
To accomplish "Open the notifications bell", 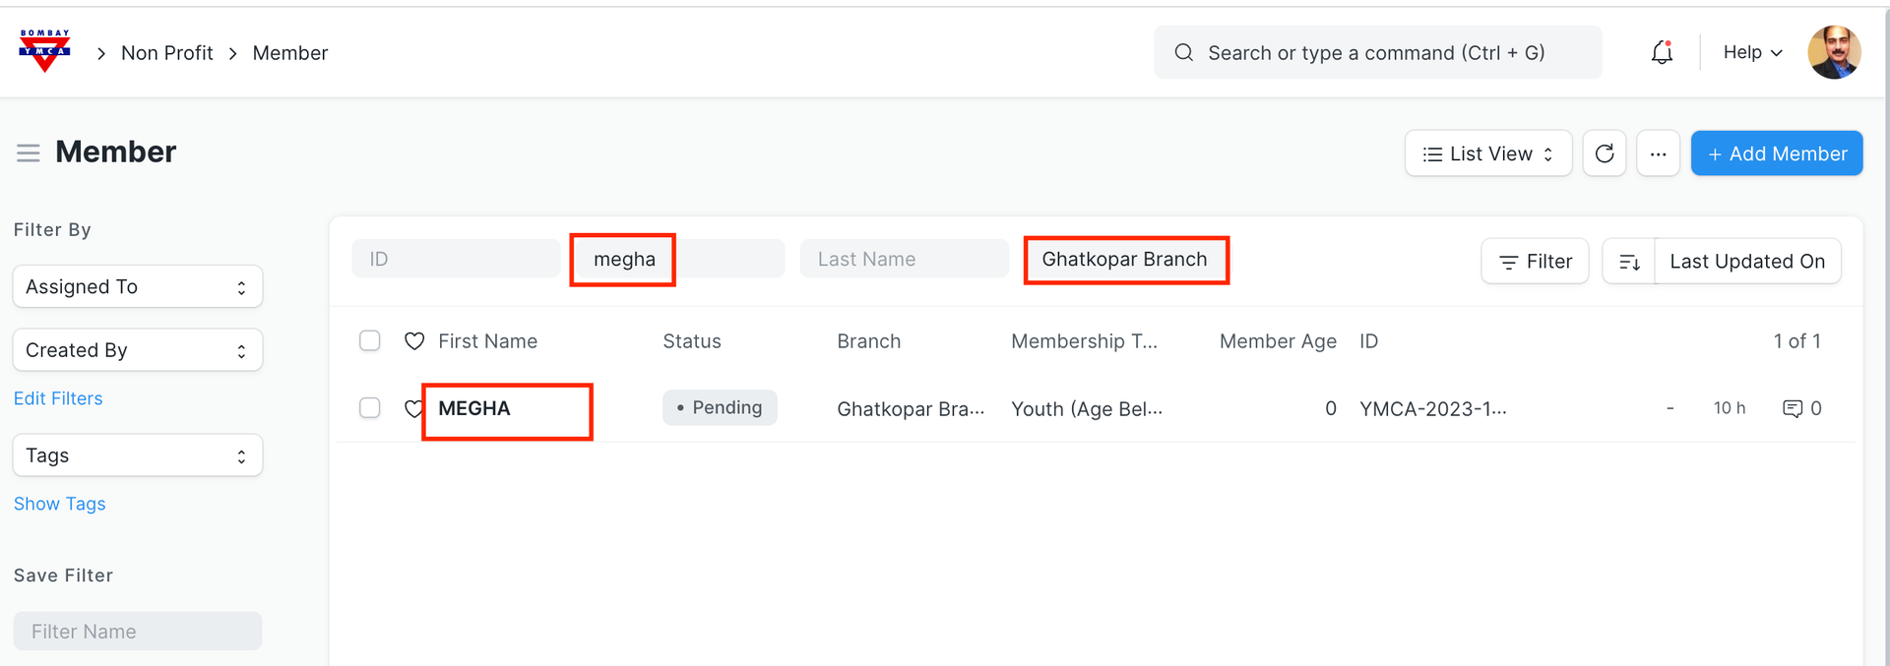I will 1662,53.
